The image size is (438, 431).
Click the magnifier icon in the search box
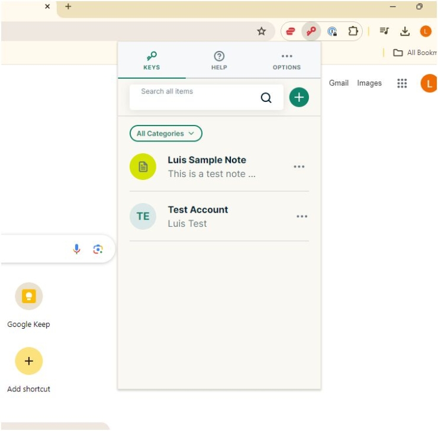tap(266, 98)
